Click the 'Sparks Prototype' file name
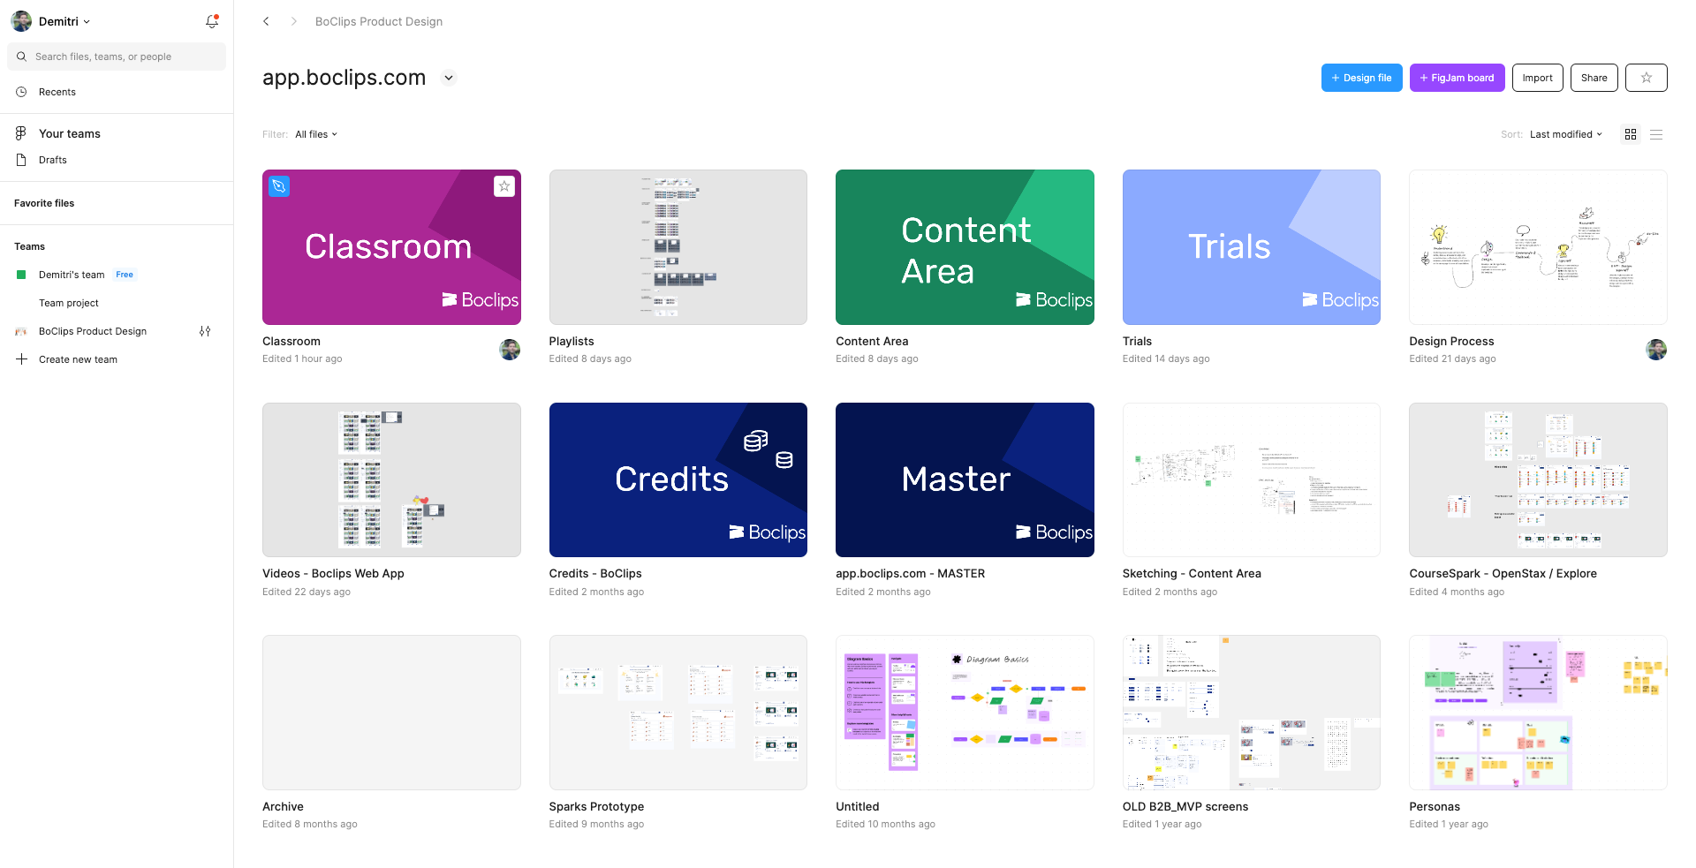The height and width of the screenshot is (868, 1696). click(x=596, y=806)
